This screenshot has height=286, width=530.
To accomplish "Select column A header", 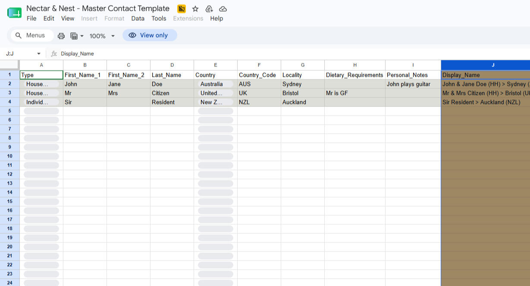I will pyautogui.click(x=41, y=65).
